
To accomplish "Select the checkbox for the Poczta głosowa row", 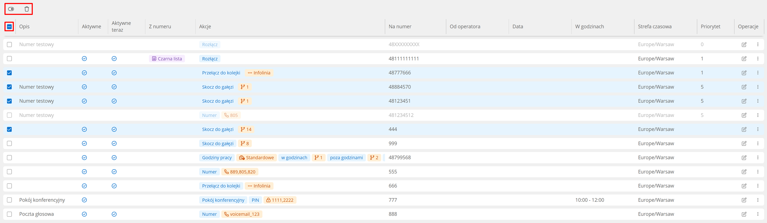I will click(x=9, y=214).
